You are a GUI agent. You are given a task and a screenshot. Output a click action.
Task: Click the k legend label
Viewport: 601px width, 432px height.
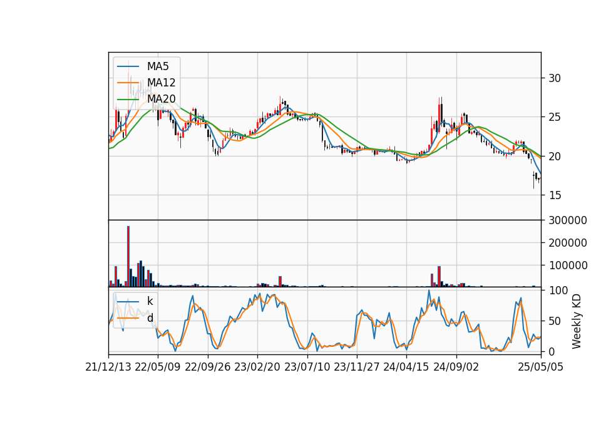tap(150, 301)
